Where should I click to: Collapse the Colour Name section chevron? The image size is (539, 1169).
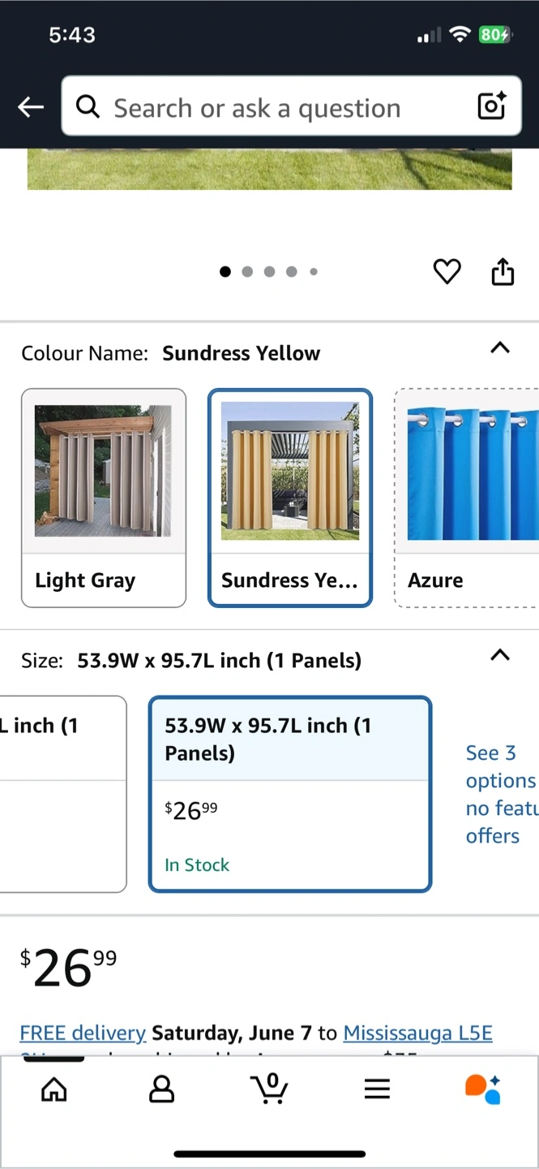500,348
